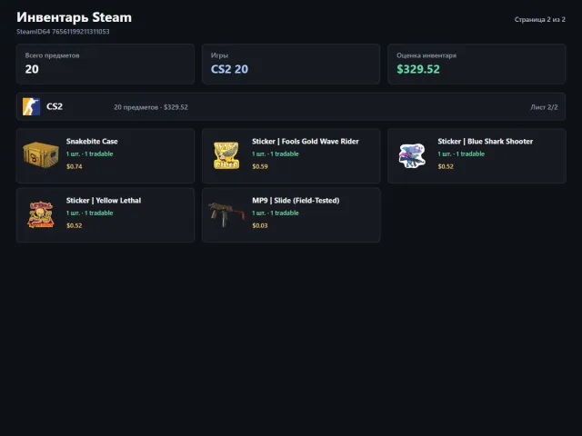Image resolution: width=582 pixels, height=436 pixels.
Task: Click the Yellow Lethal sticker image
Action: coord(41,214)
